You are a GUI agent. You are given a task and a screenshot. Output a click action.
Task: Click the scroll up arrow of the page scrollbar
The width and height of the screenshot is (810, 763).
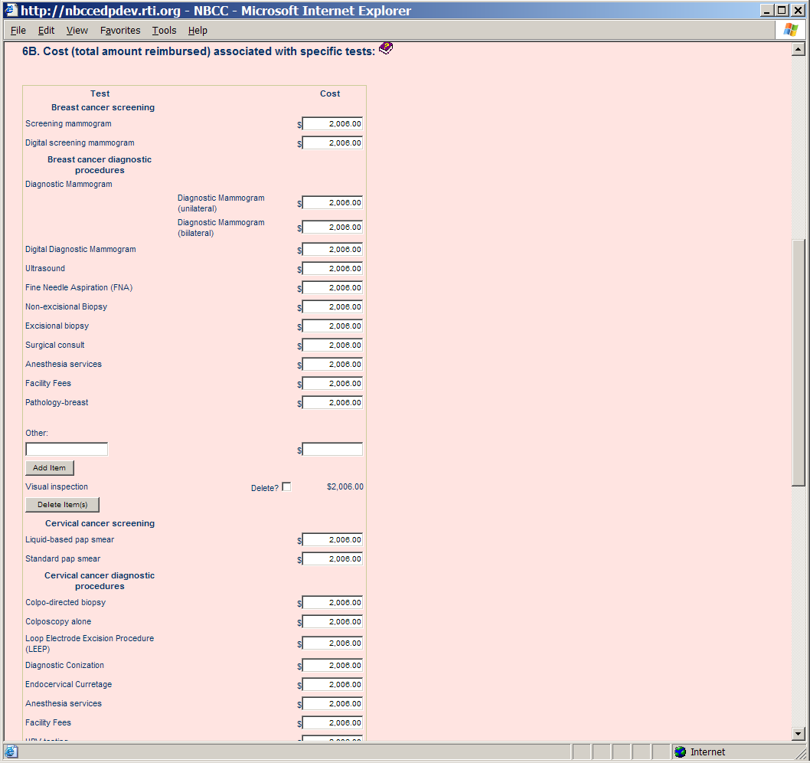[x=798, y=50]
